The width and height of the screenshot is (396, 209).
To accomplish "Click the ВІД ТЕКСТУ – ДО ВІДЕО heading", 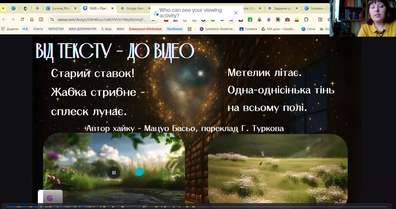I will pos(115,51).
